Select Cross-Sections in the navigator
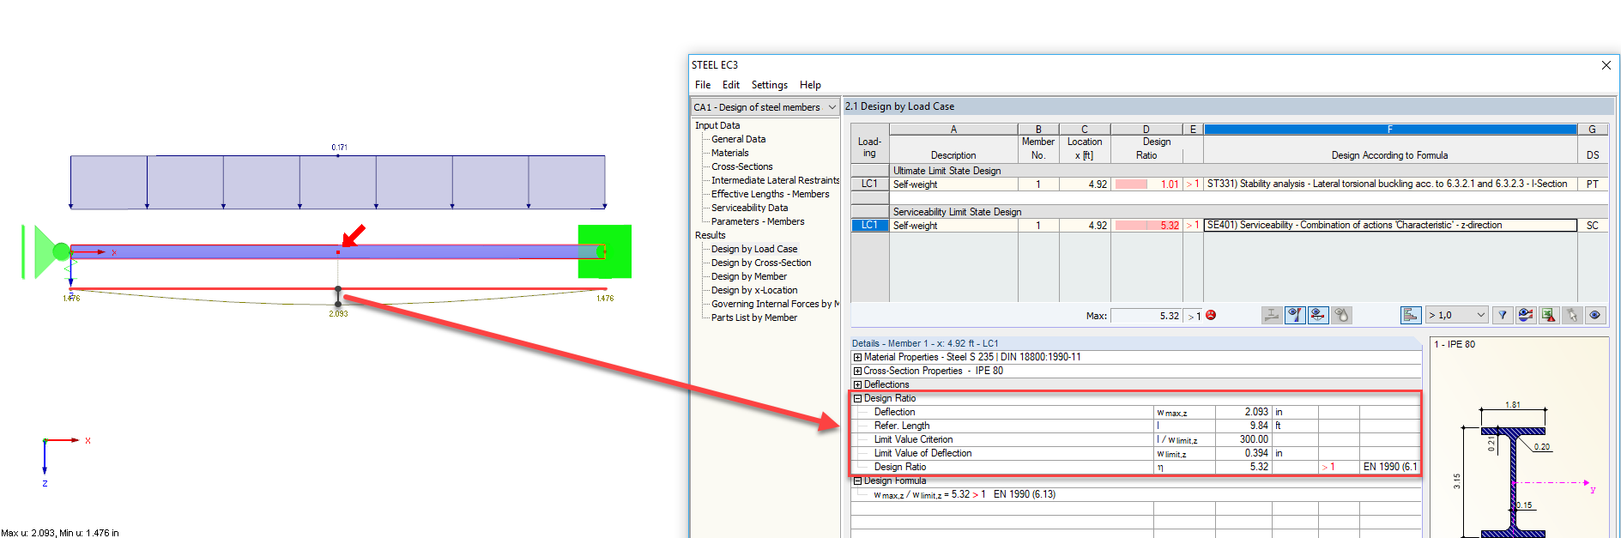The height and width of the screenshot is (538, 1621). [x=742, y=166]
